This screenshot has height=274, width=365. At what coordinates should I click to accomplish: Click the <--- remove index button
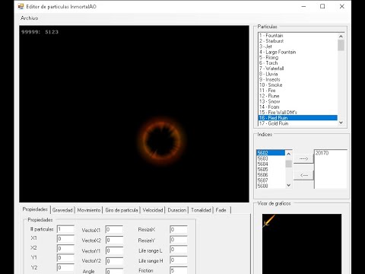pos(303,175)
